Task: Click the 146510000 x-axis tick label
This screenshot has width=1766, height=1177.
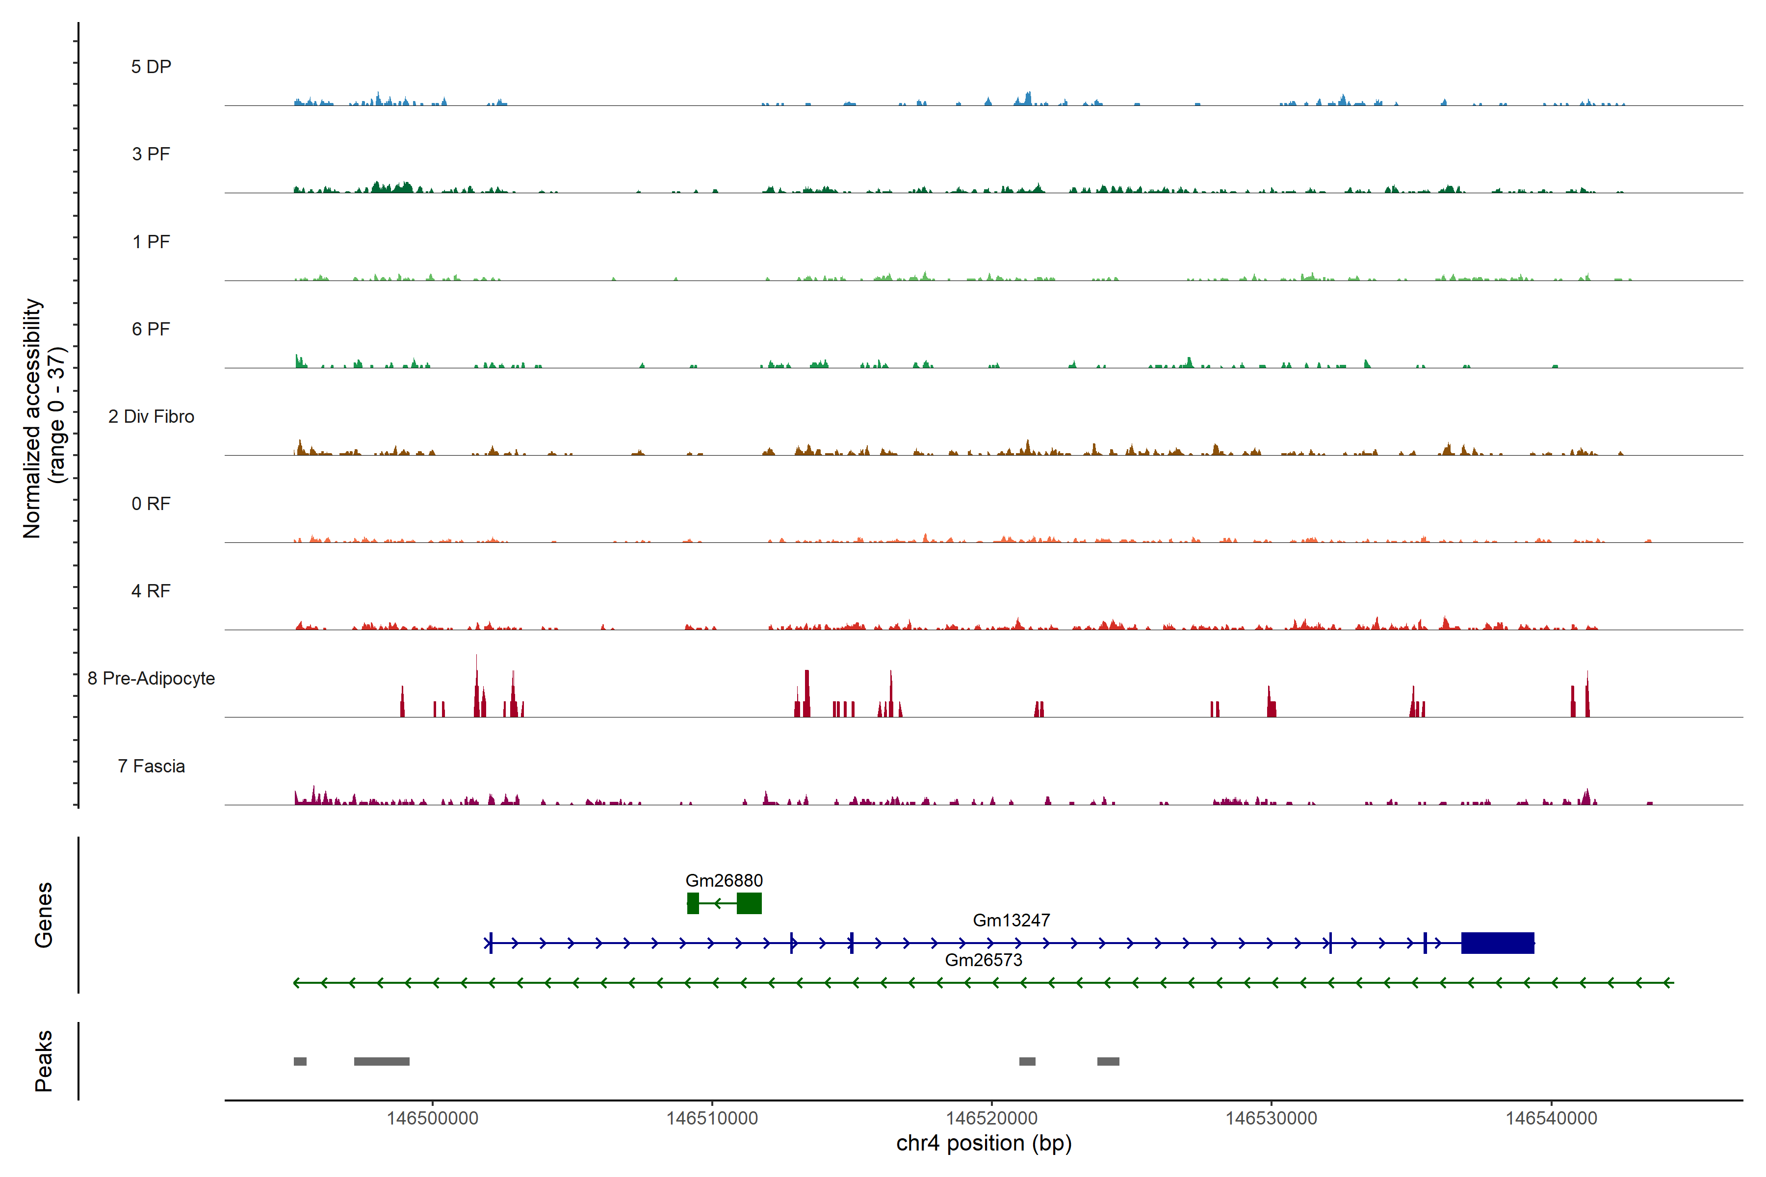Action: coord(712,1118)
